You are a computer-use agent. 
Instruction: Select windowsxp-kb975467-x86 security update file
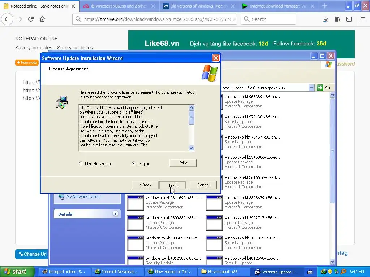[252, 142]
